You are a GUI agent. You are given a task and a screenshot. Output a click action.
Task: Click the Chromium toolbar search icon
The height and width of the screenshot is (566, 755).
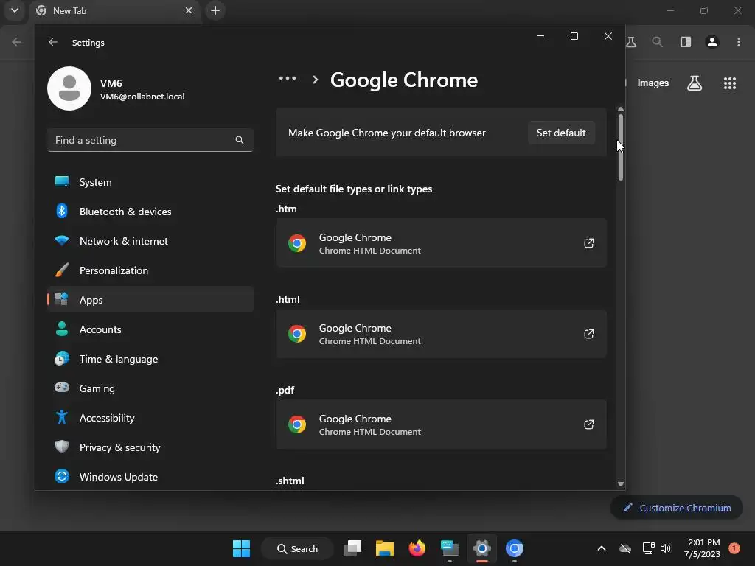point(657,42)
